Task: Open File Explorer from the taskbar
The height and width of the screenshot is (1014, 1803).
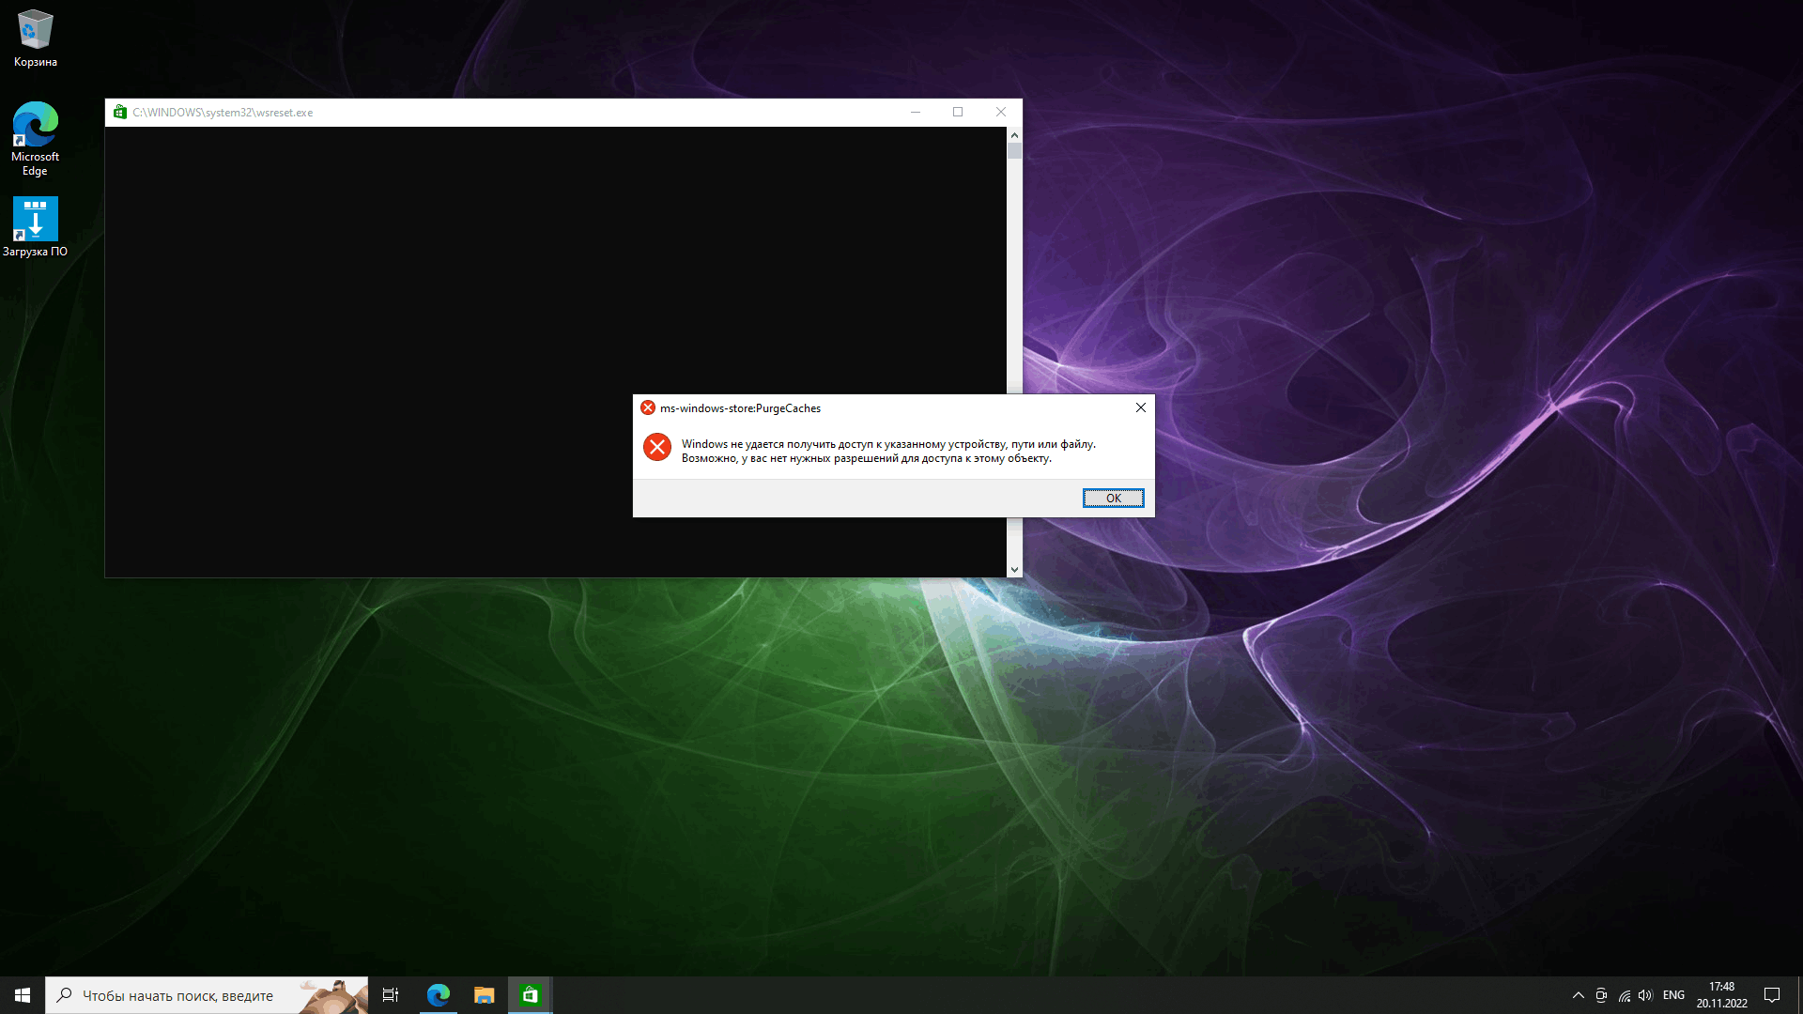Action: point(484,995)
